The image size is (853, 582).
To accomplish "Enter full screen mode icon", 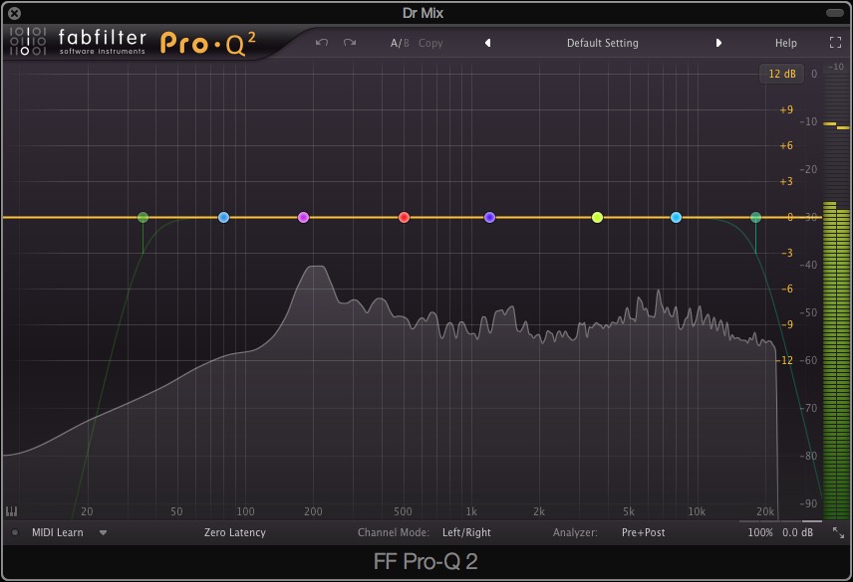I will point(835,43).
